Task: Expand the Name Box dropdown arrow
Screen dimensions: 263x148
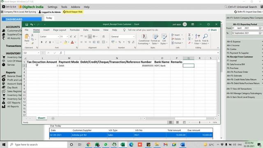Action: 38,53
